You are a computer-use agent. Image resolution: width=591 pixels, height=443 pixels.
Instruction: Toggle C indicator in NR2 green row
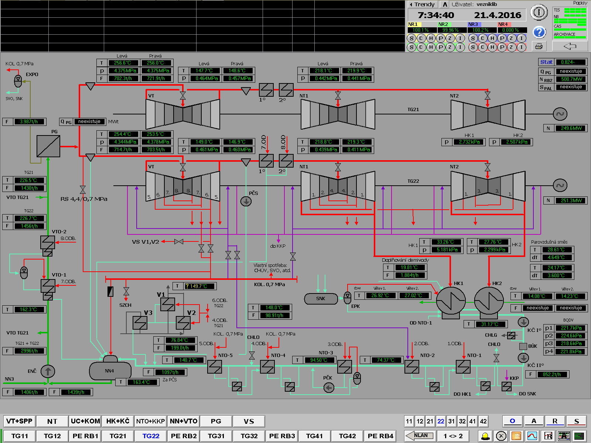click(421, 47)
